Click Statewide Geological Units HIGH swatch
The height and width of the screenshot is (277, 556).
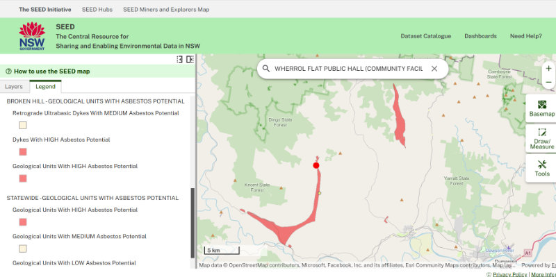pyautogui.click(x=23, y=222)
